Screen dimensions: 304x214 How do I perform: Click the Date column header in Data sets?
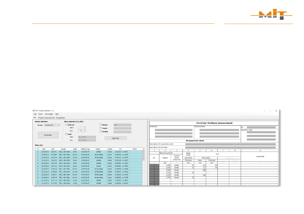(x=44, y=149)
